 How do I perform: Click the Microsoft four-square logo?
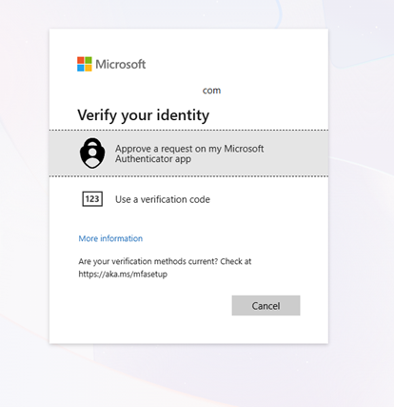click(x=85, y=64)
